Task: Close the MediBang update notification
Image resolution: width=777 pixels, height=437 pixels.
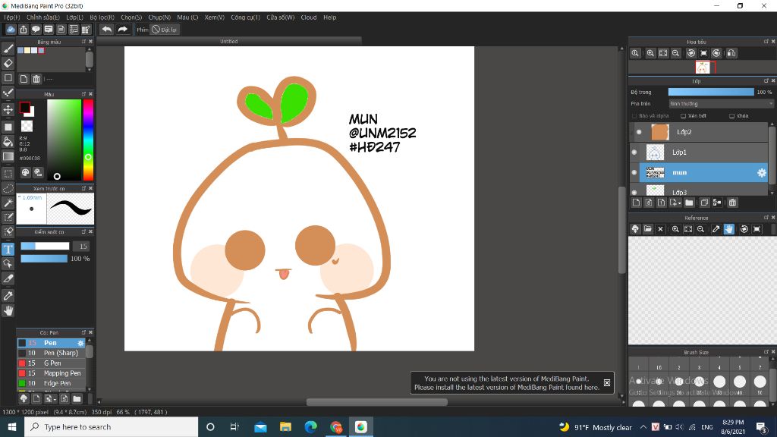Action: coord(606,383)
